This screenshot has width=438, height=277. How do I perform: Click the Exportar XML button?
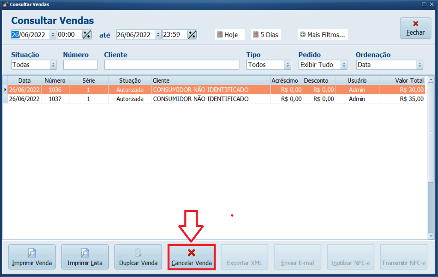[x=244, y=257]
